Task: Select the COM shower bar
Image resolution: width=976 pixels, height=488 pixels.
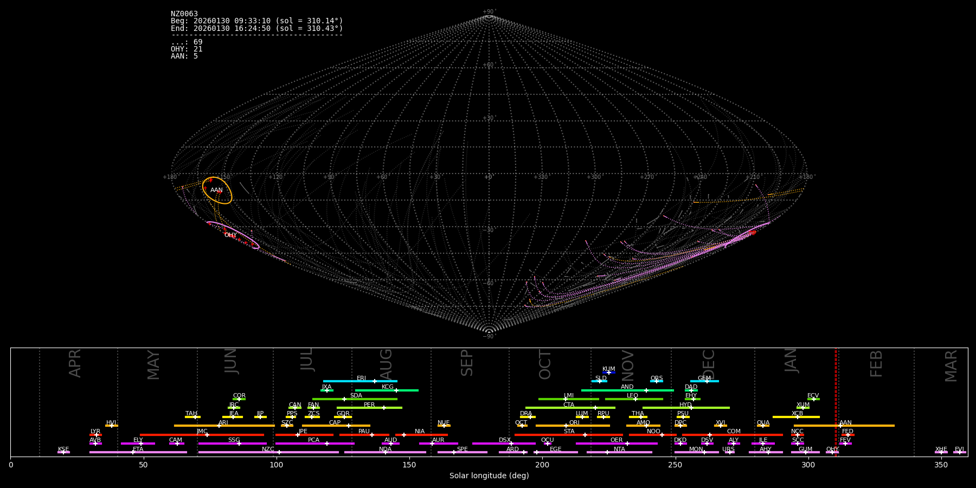Action: 733,435
